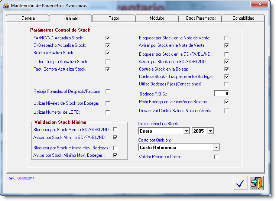This screenshot has height=201, width=276.
Task: Click the application icon in title bar
Action: click(x=6, y=6)
